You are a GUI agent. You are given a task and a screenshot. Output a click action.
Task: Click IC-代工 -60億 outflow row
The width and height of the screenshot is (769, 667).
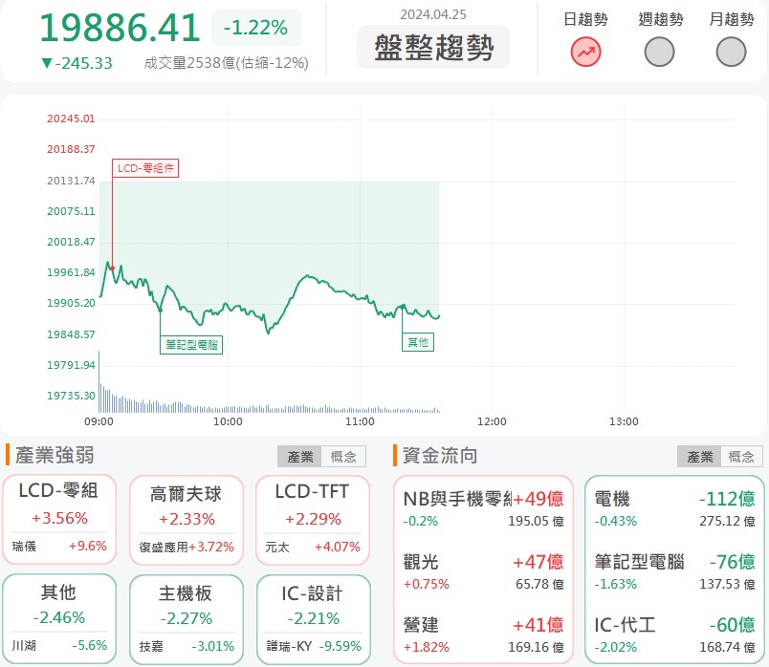674,635
